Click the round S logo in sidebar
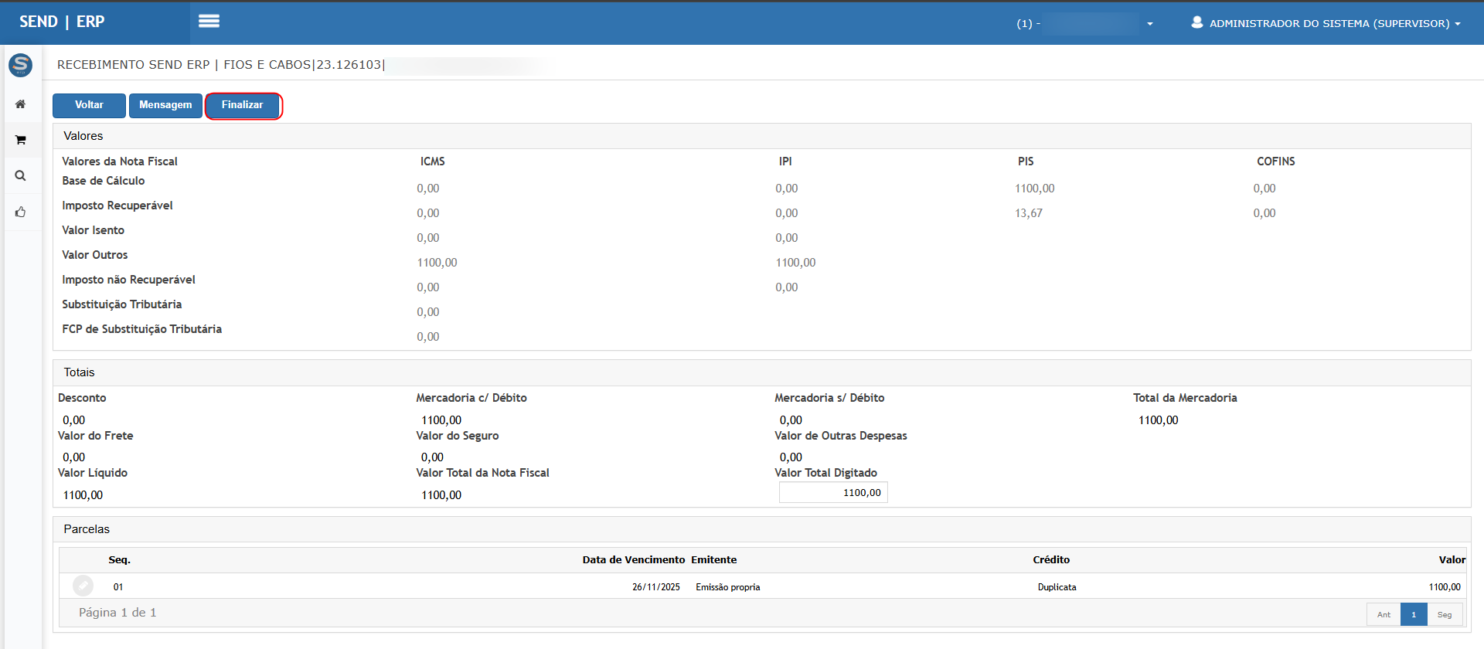 [x=21, y=65]
